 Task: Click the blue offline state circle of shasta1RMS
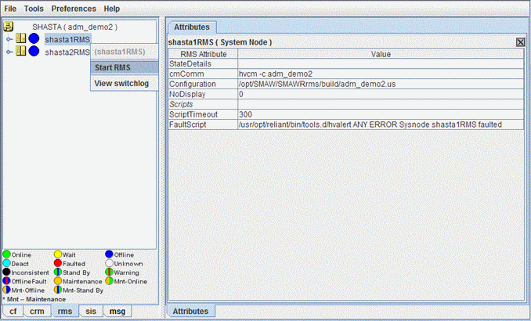click(34, 38)
